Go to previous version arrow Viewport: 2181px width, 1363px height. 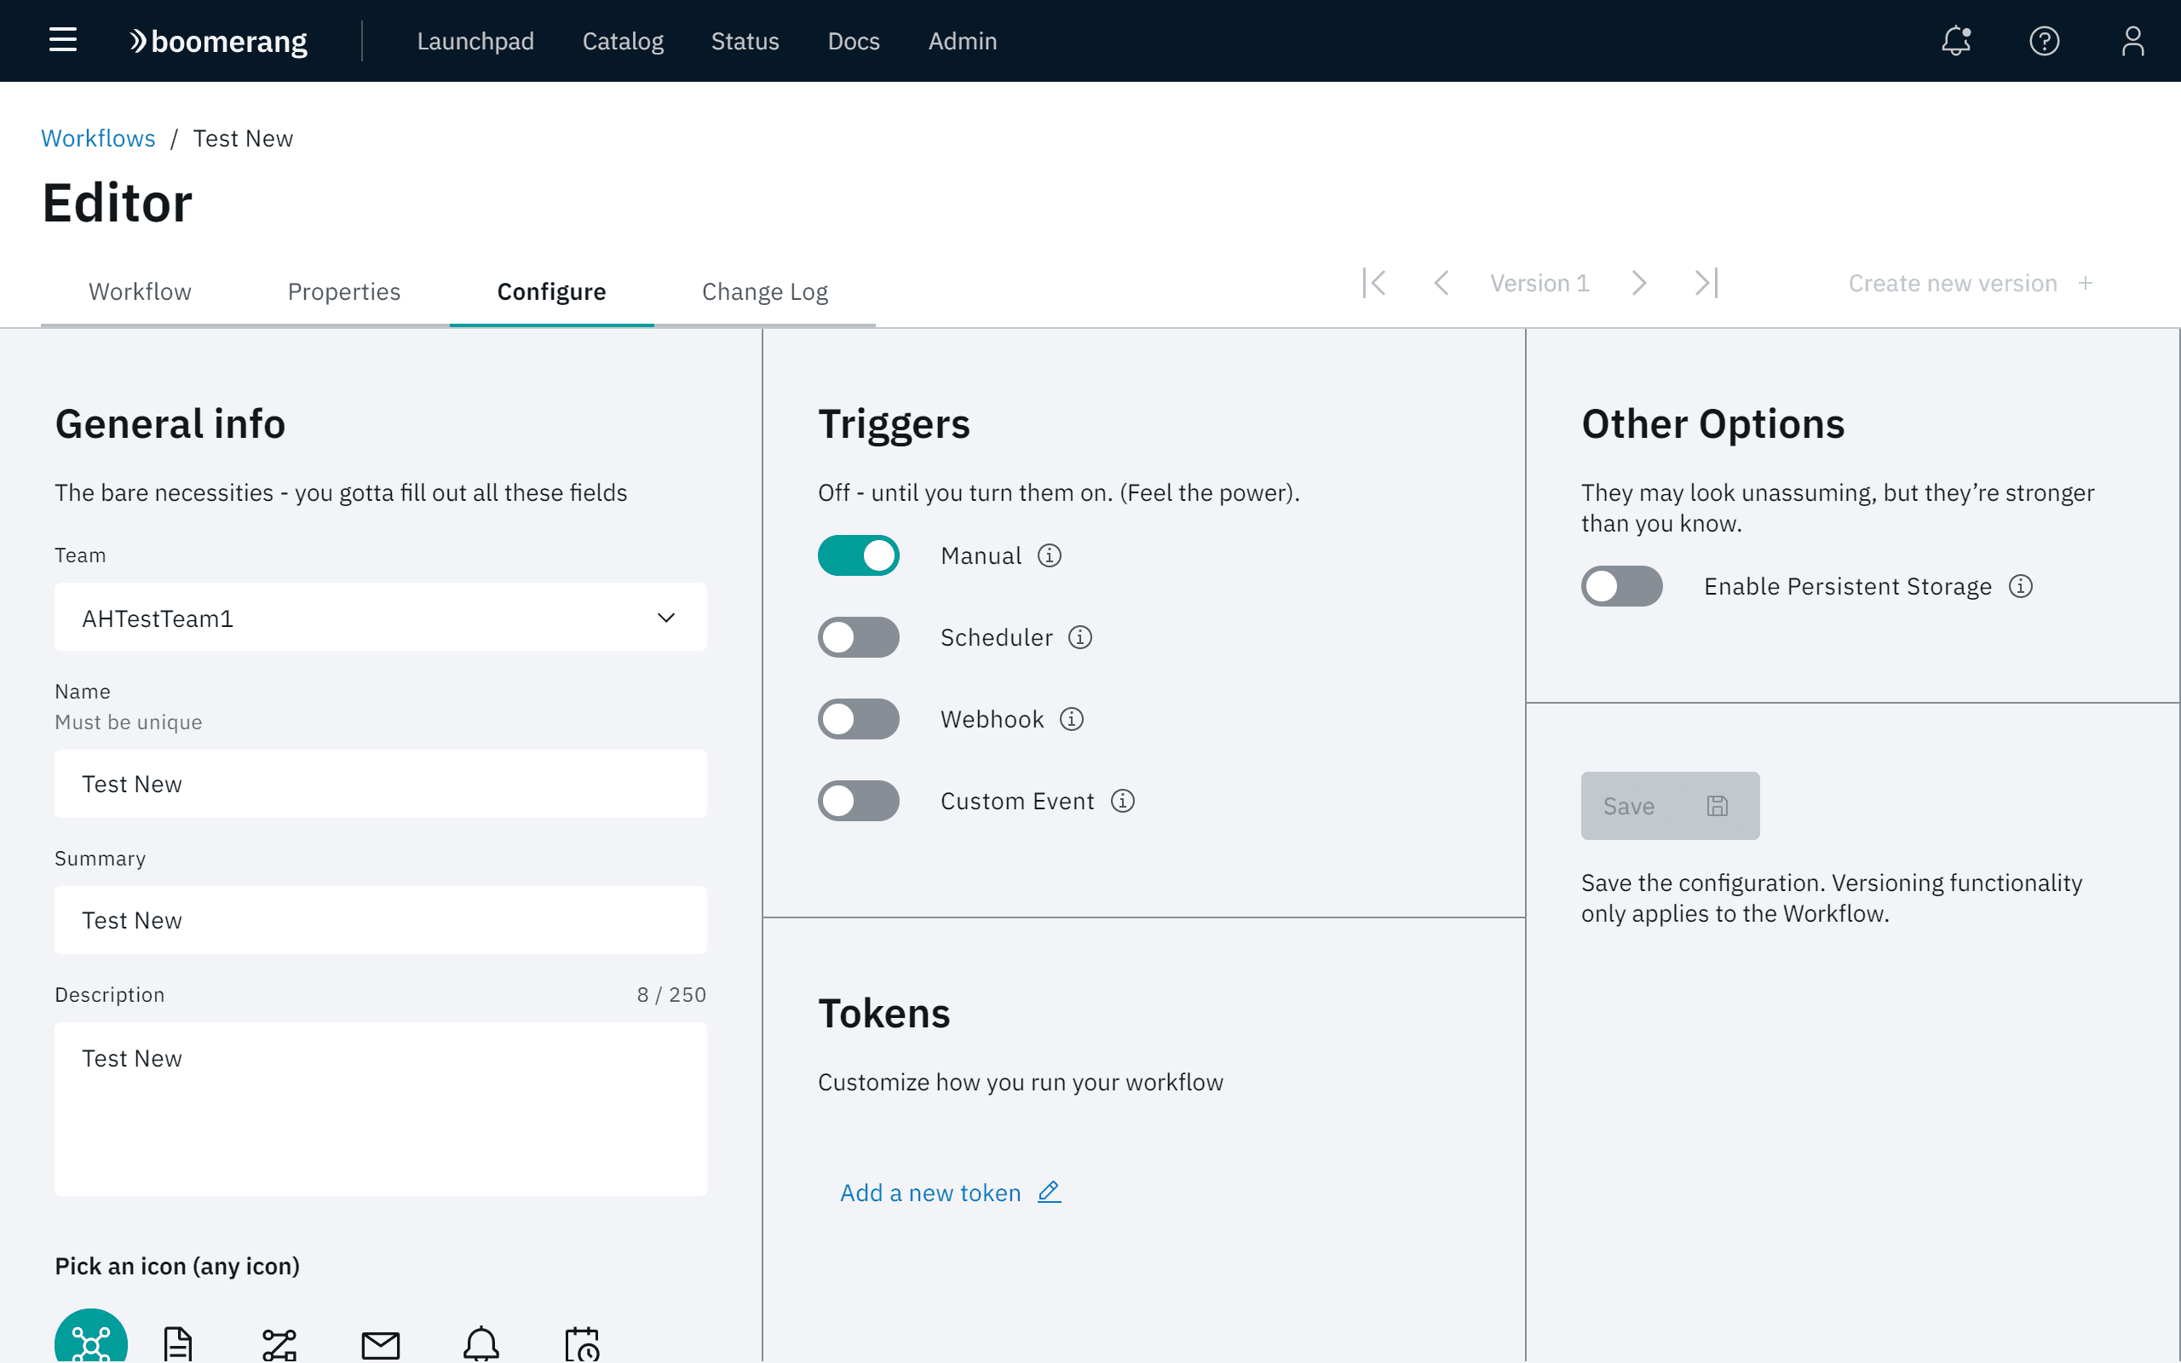(x=1442, y=283)
